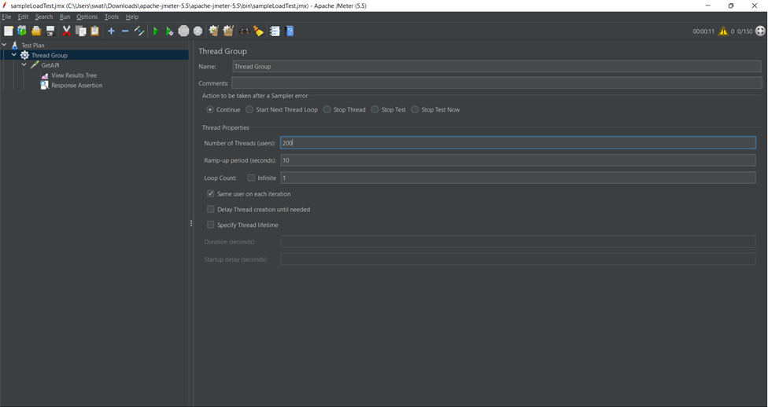768x407 pixels.
Task: Click the elapsed time 00:00:11 text
Action: (x=703, y=31)
